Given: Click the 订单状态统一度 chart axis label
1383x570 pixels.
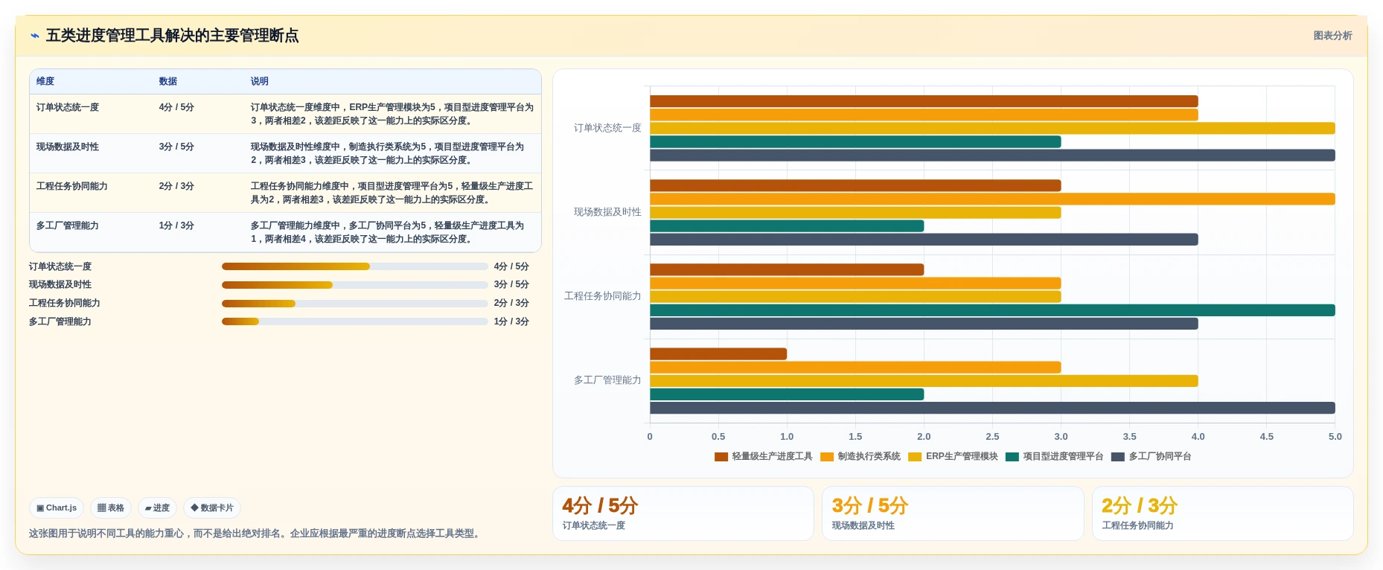Looking at the screenshot, I should tap(607, 128).
